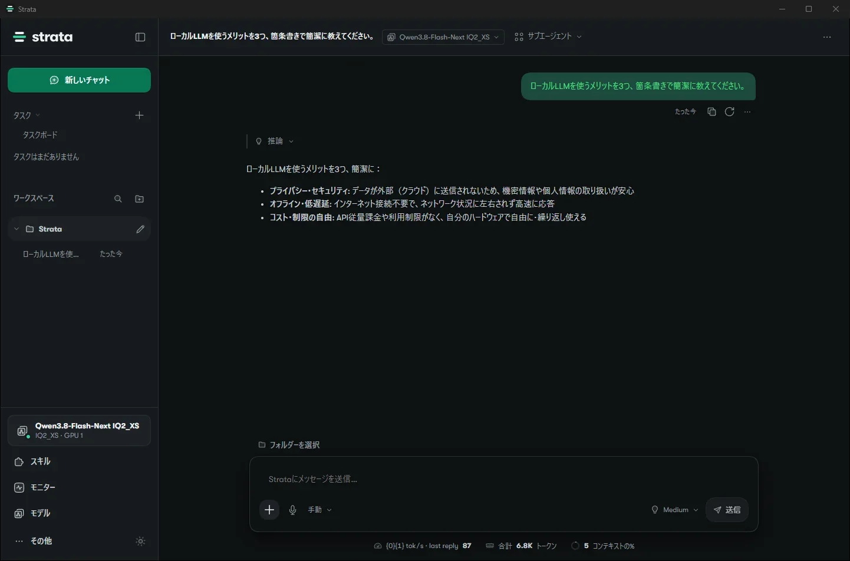The image size is (850, 561).
Task: Activate microphone voice input
Action: (292, 510)
